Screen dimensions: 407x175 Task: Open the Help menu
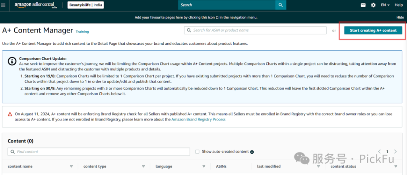coord(399,5)
